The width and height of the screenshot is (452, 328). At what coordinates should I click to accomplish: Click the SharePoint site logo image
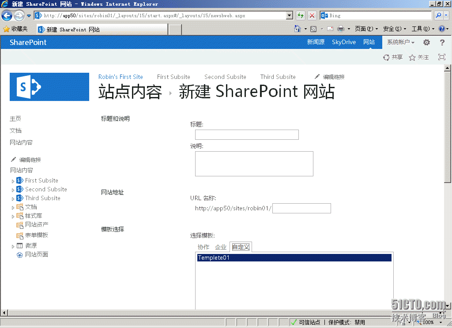(x=49, y=87)
